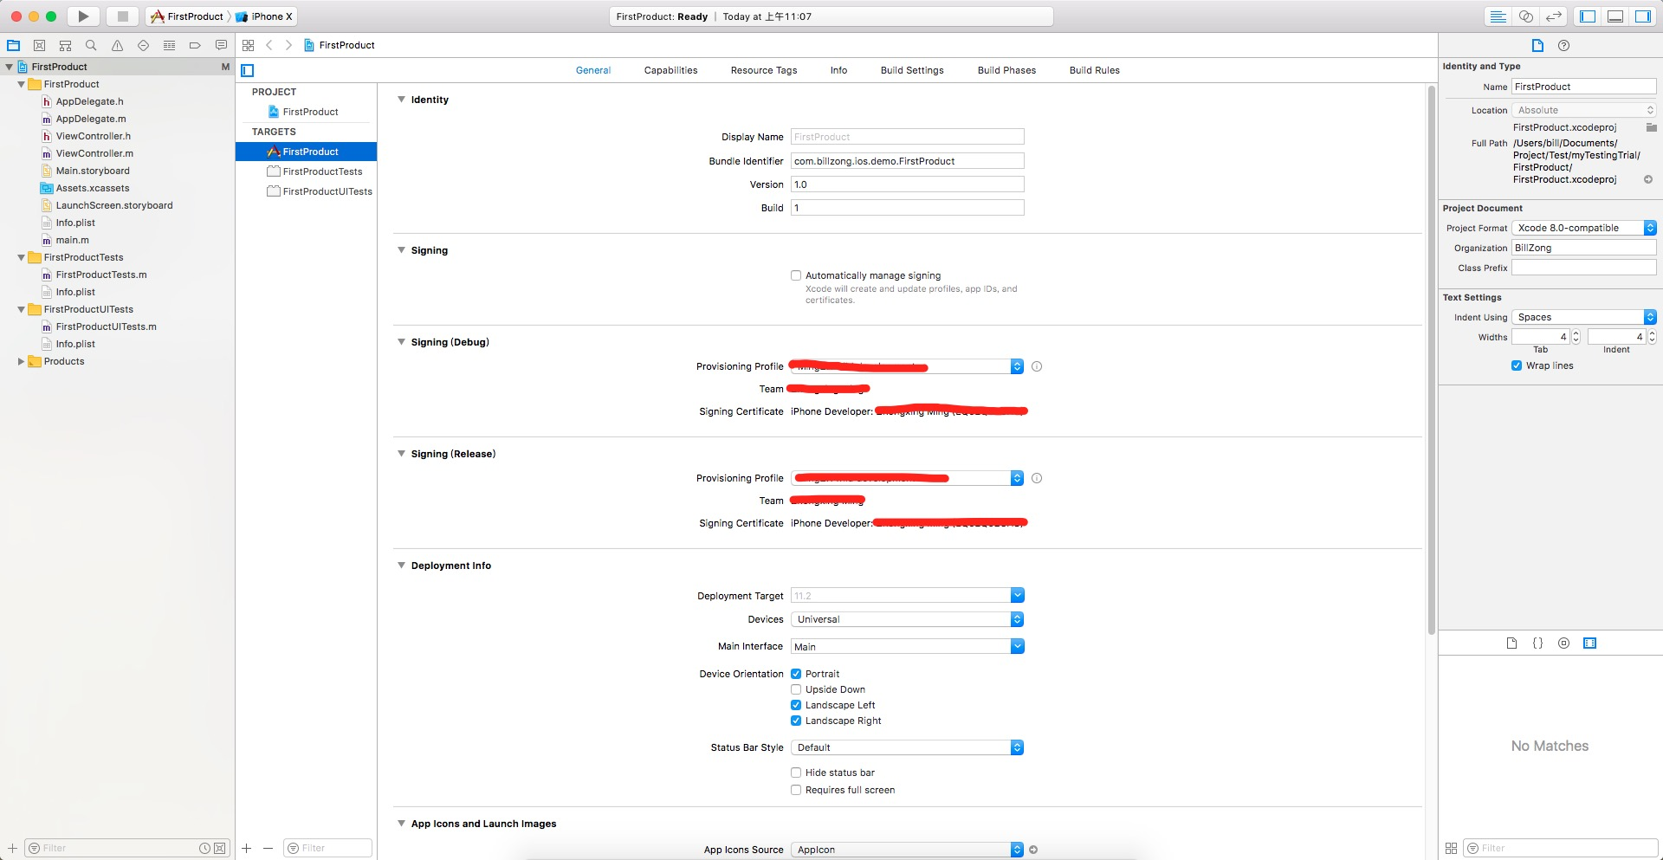Show the Object library
The width and height of the screenshot is (1663, 860).
coord(1563,643)
